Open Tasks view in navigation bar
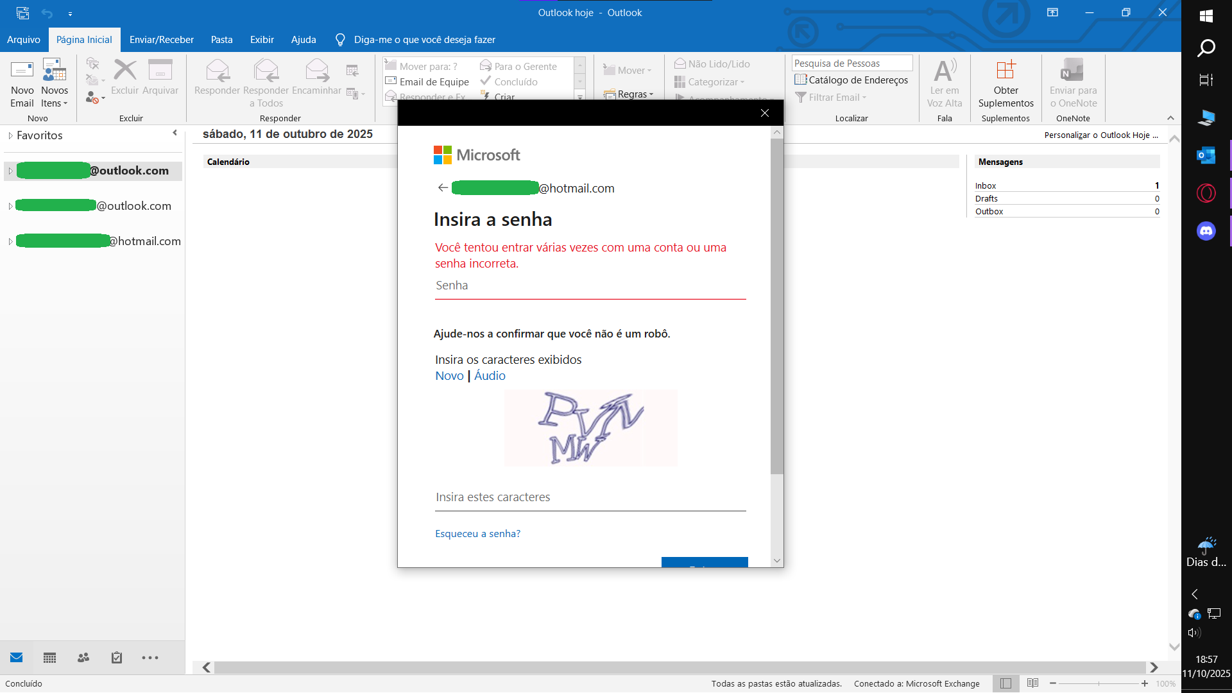This screenshot has width=1232, height=693. [x=117, y=658]
